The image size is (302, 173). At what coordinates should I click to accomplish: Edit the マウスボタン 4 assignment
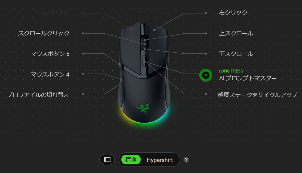tap(50, 74)
